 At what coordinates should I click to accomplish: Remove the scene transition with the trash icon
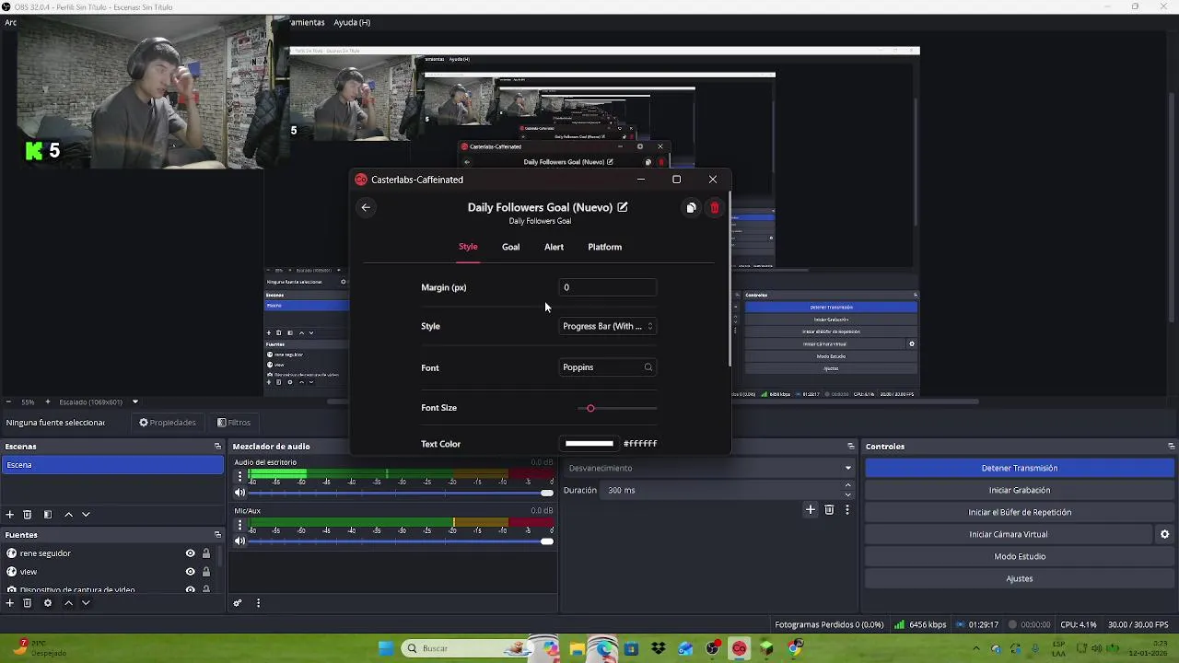pos(829,510)
